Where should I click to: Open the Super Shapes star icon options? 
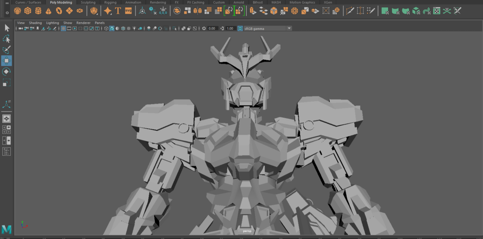pyautogui.click(x=108, y=11)
